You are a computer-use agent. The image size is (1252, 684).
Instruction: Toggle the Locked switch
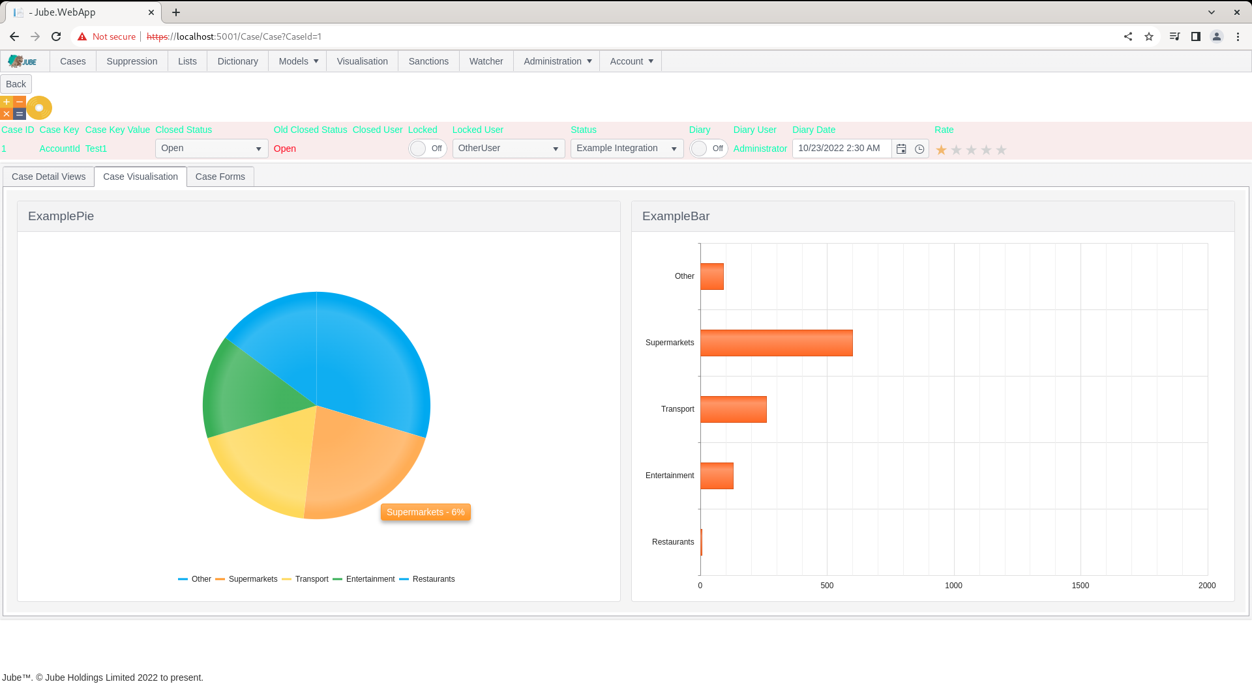tap(427, 149)
